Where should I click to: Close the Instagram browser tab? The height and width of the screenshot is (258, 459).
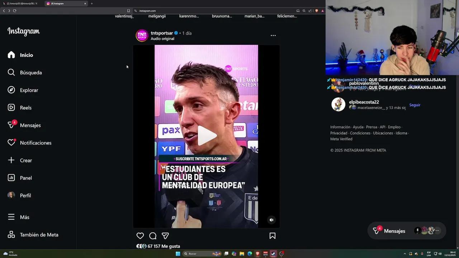coord(85,4)
